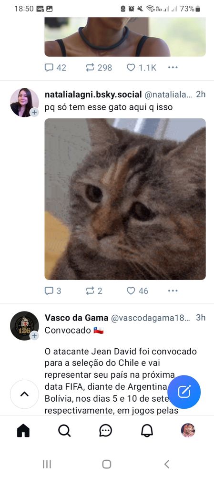Open the Search tab in bottom navigation
Image resolution: width=214 pixels, height=477 pixels.
[x=64, y=430]
